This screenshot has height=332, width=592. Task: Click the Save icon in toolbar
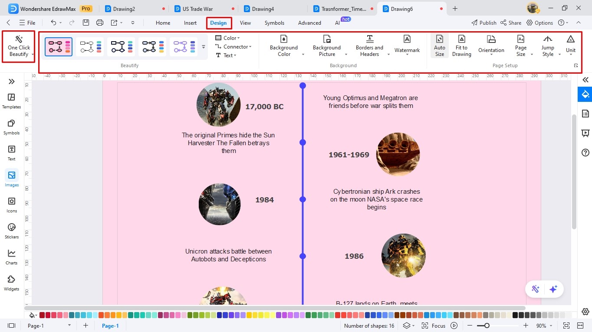tap(86, 23)
